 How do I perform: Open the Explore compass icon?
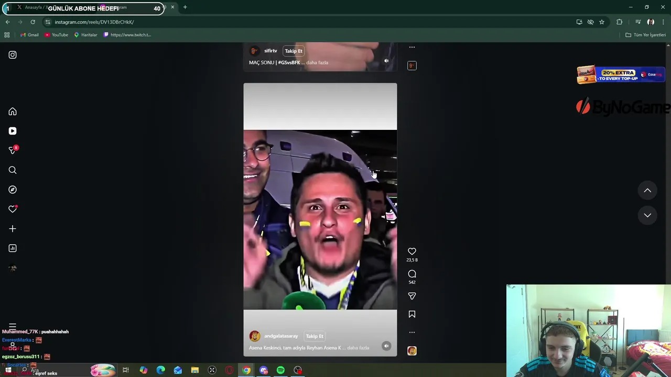13,190
